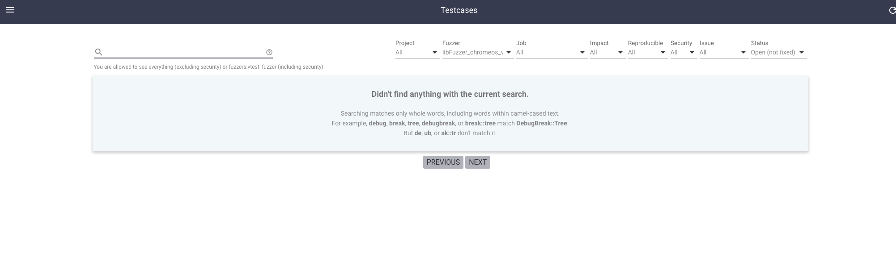Expand the Project filter dropdown
Screen dimensions: 896x270
[x=417, y=52]
